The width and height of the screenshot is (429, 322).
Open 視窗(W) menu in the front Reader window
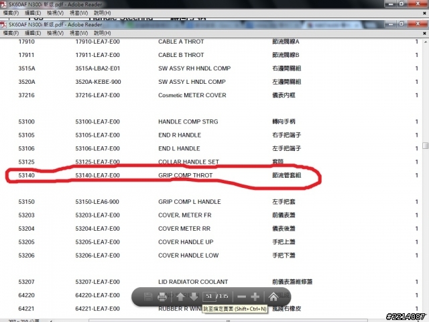coord(79,33)
